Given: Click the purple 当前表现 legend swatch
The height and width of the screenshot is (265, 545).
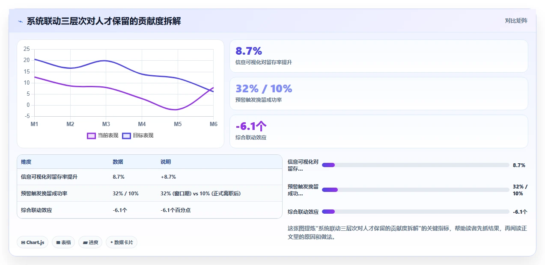Looking at the screenshot, I should (x=91, y=136).
